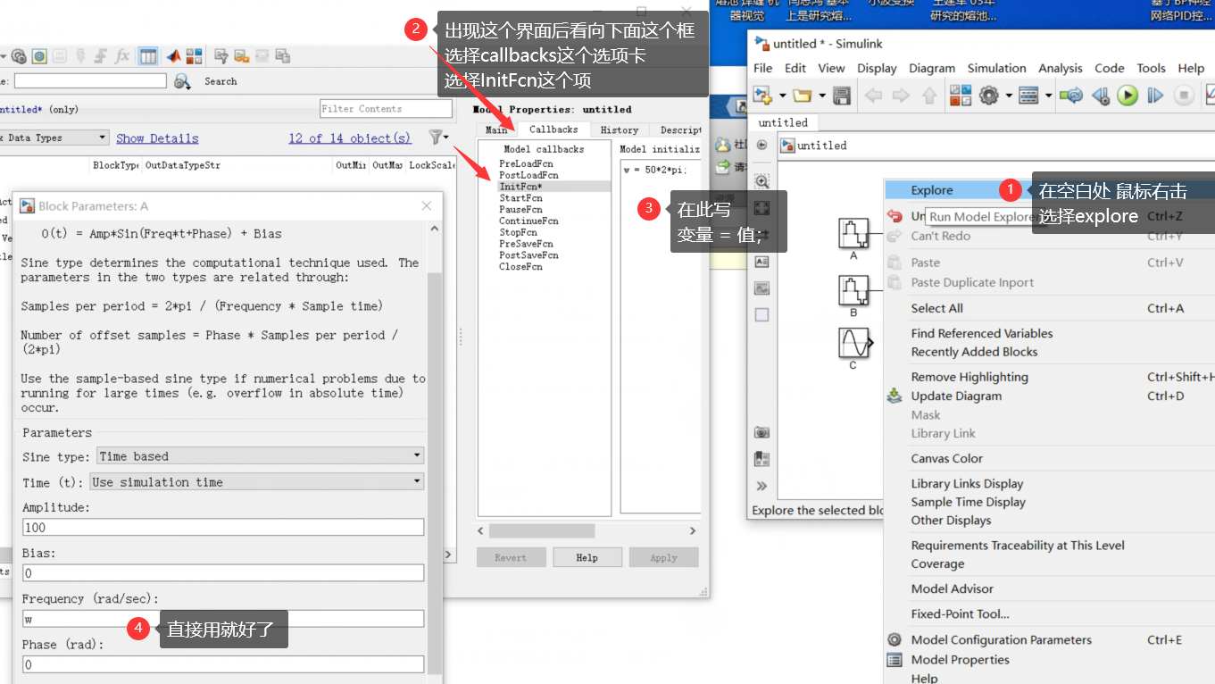Viewport: 1215px width, 684px height.
Task: Click the fx icon in Model Explorer toolbar
Action: (122, 56)
